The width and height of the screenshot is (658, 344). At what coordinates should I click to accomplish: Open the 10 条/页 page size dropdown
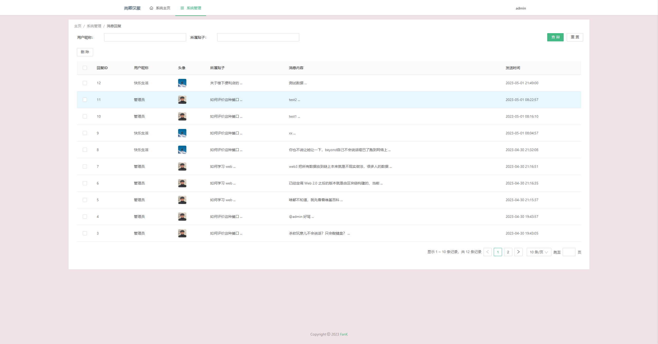pyautogui.click(x=538, y=252)
